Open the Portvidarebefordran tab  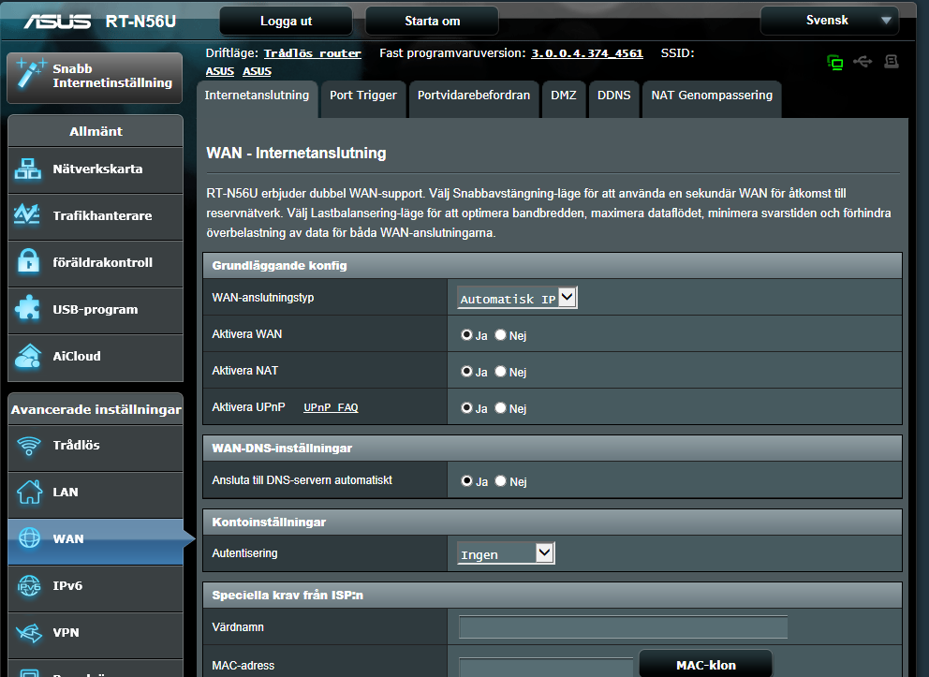(x=473, y=99)
